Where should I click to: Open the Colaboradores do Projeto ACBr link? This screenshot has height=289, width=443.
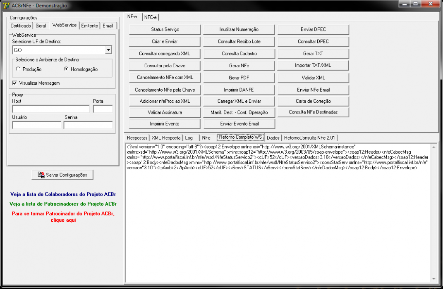[x=63, y=194]
